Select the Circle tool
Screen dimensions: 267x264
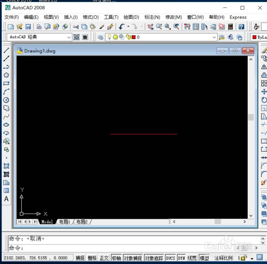coord(6,100)
